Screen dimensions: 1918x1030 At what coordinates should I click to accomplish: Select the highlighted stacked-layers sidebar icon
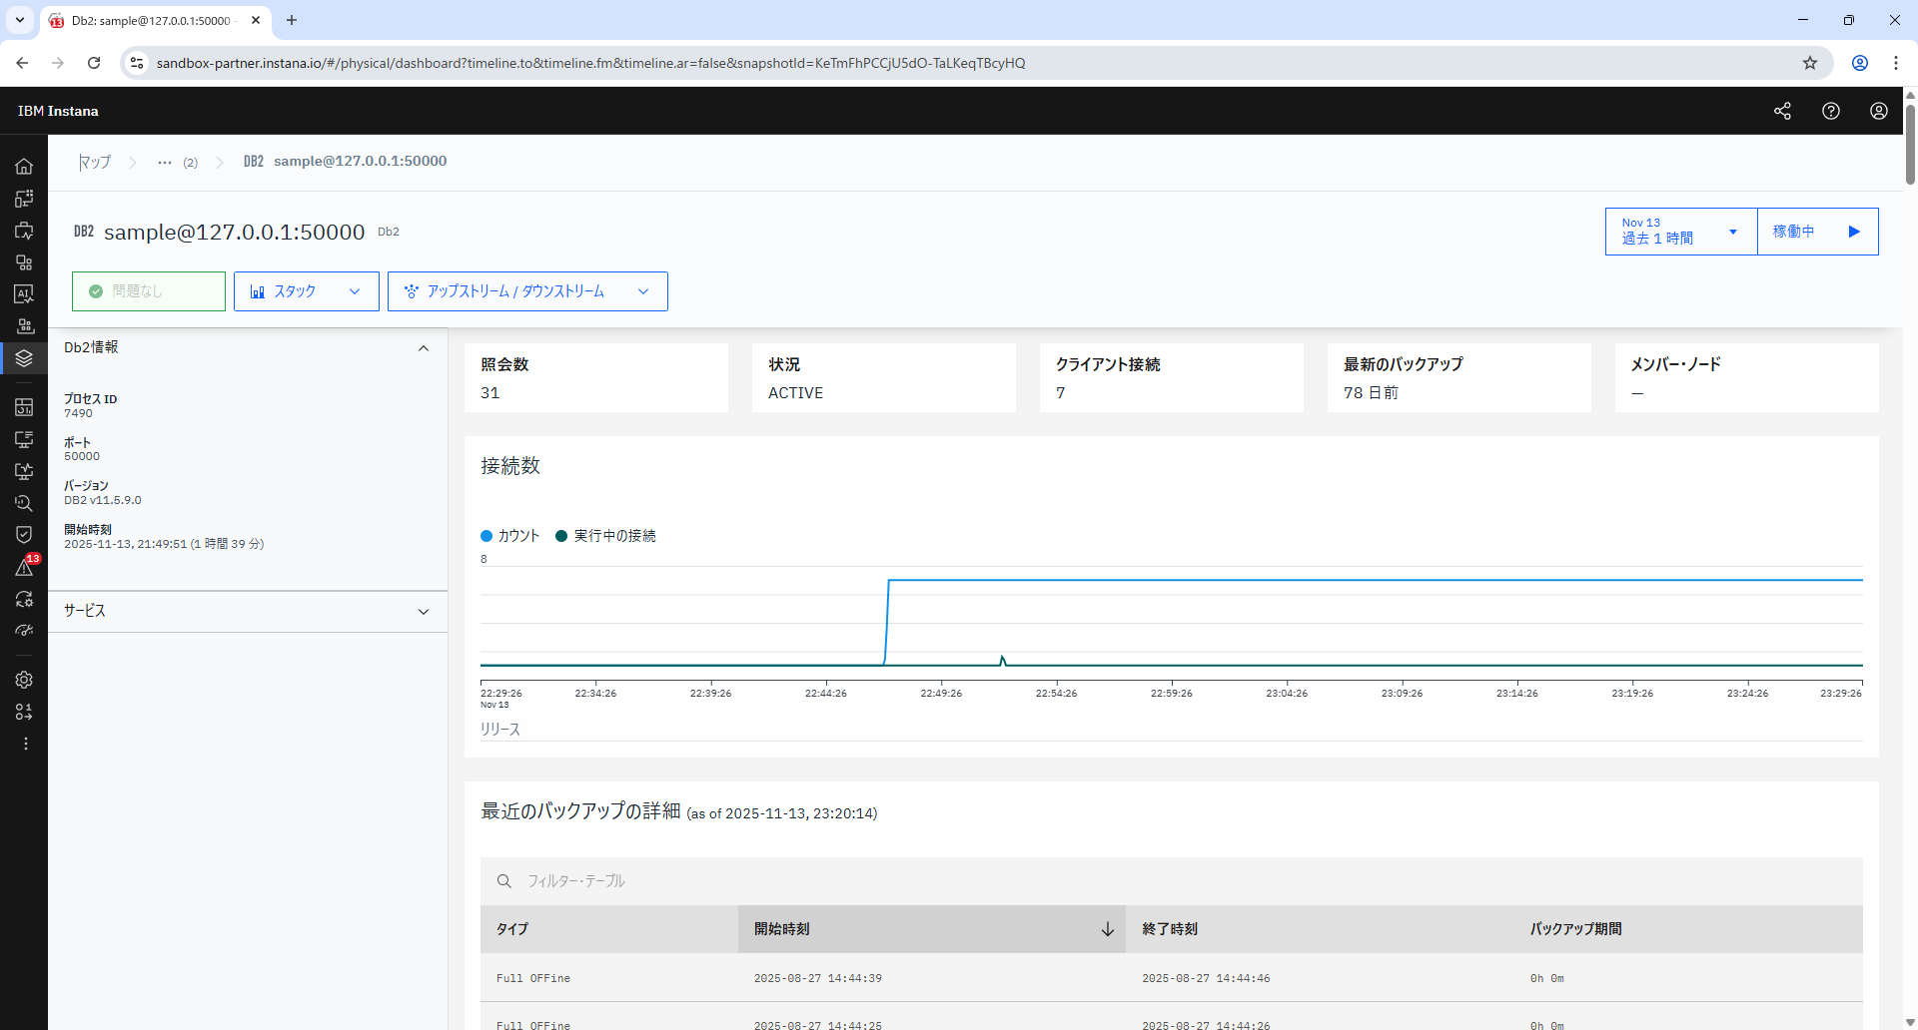[x=24, y=358]
